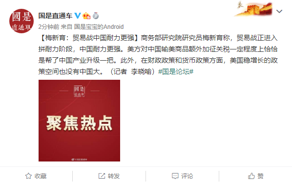Click the star favorite icon

tap(28, 176)
